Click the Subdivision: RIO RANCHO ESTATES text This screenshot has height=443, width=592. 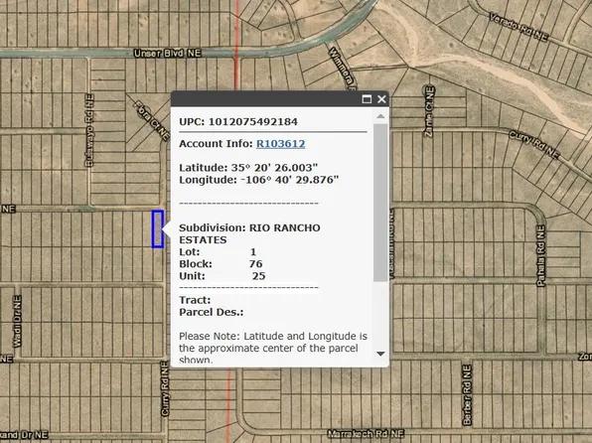tap(249, 233)
